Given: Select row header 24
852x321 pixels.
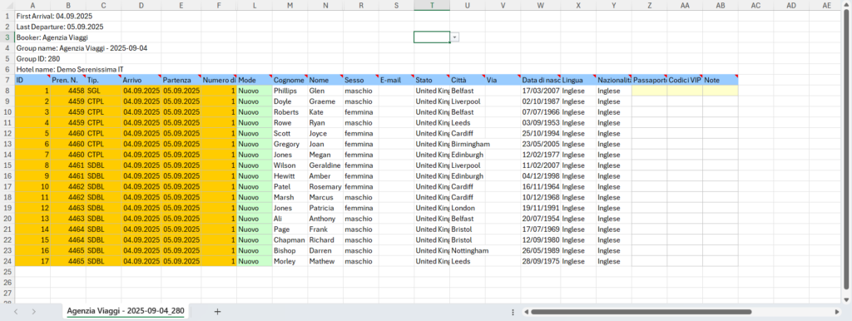Looking at the screenshot, I should (7, 261).
